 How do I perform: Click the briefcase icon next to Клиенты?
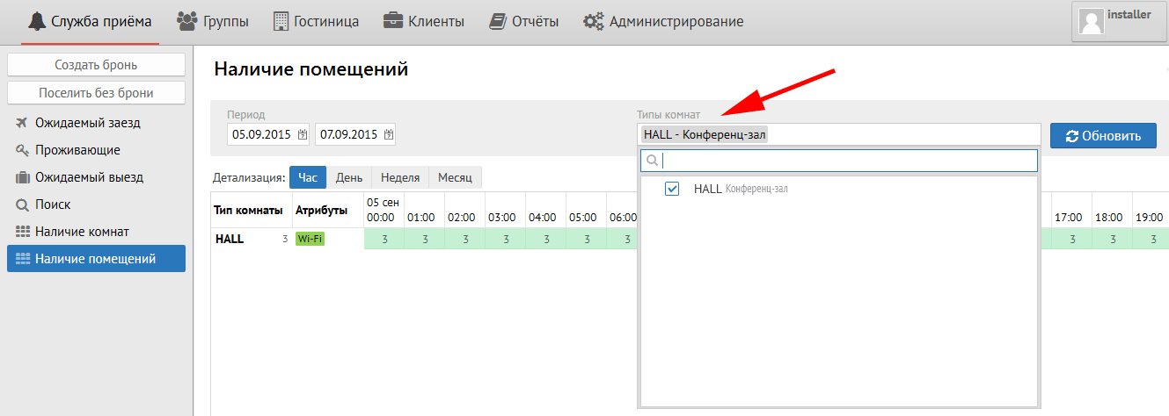pyautogui.click(x=393, y=21)
